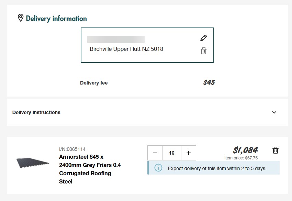Edit the delivery address with pencil icon

[203, 38]
